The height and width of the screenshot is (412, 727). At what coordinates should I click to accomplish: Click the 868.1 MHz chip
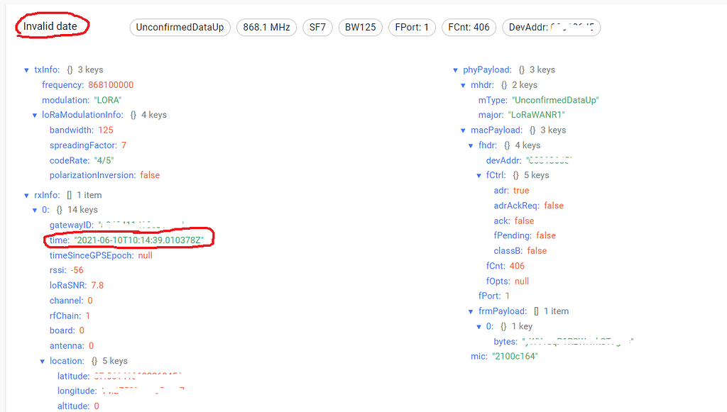tap(267, 28)
